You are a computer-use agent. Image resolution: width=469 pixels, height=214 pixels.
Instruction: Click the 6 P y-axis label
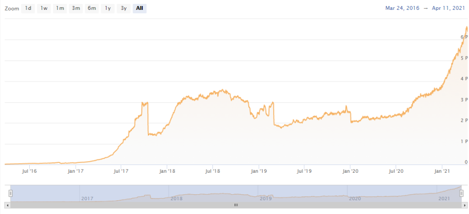pos(464,37)
